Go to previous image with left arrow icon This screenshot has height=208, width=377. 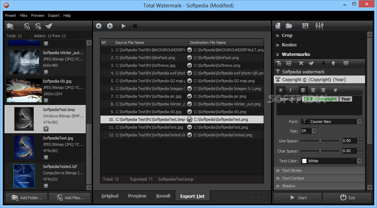pyautogui.click(x=99, y=26)
